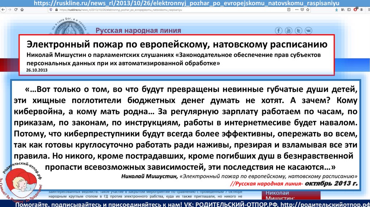Click headline Электронный пожар по европейскому
This screenshot has width=370, height=207.
click(177, 44)
